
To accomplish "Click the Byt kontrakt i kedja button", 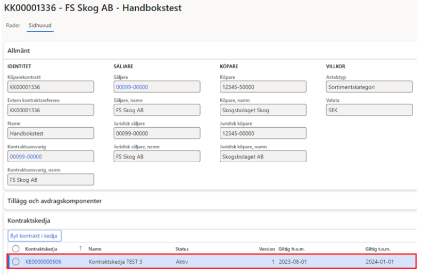I will (36, 236).
